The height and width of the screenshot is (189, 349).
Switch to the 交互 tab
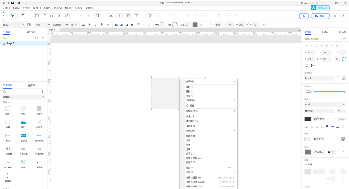tap(325, 31)
